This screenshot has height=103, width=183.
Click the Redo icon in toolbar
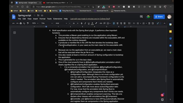[17, 23]
